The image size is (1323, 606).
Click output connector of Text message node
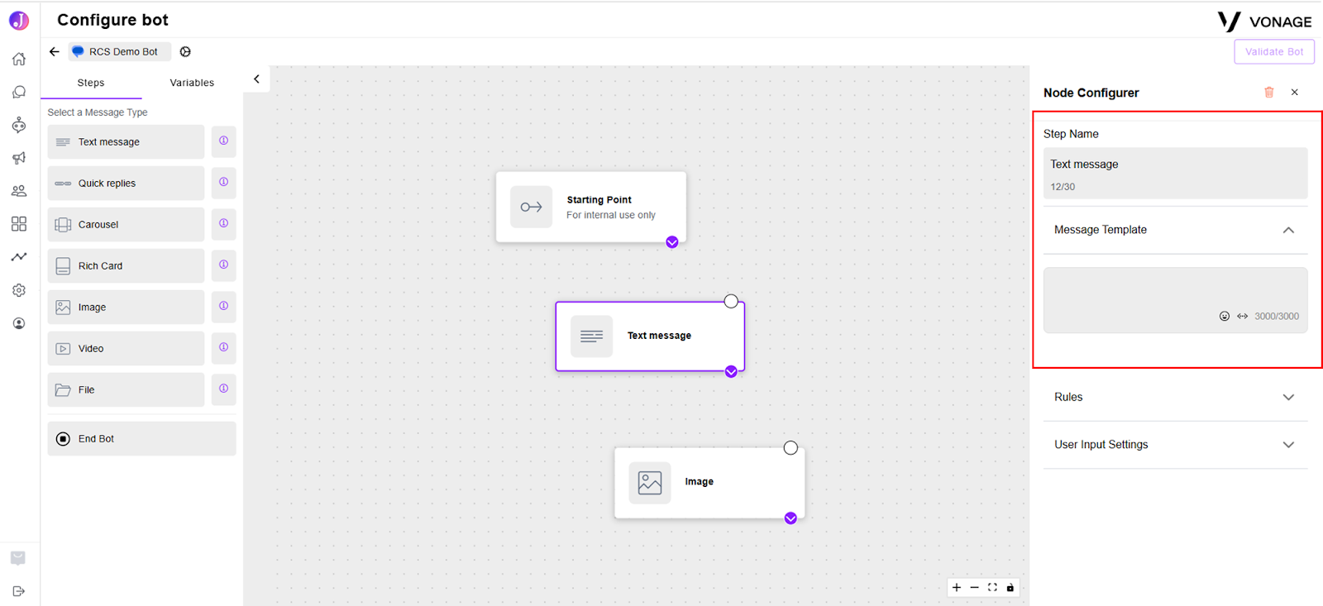pos(731,372)
